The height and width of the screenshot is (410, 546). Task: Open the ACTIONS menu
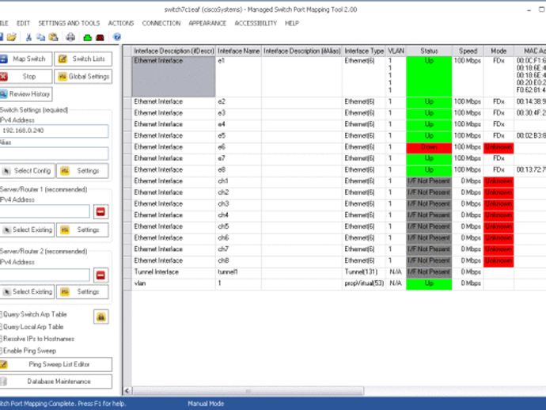click(121, 23)
